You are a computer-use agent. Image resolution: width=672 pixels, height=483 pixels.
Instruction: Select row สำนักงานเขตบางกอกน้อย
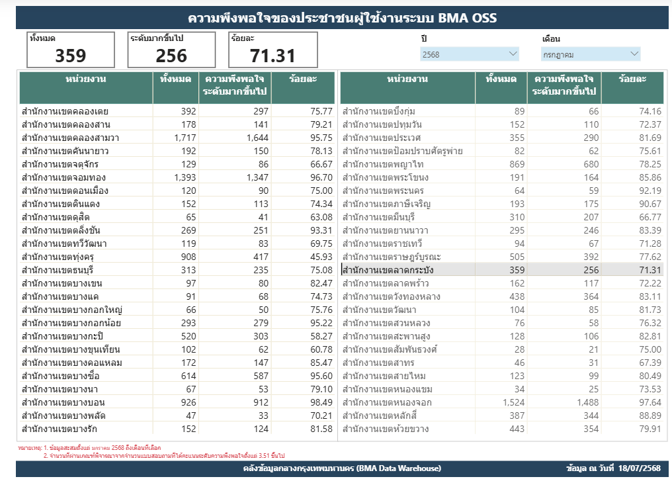click(x=177, y=323)
